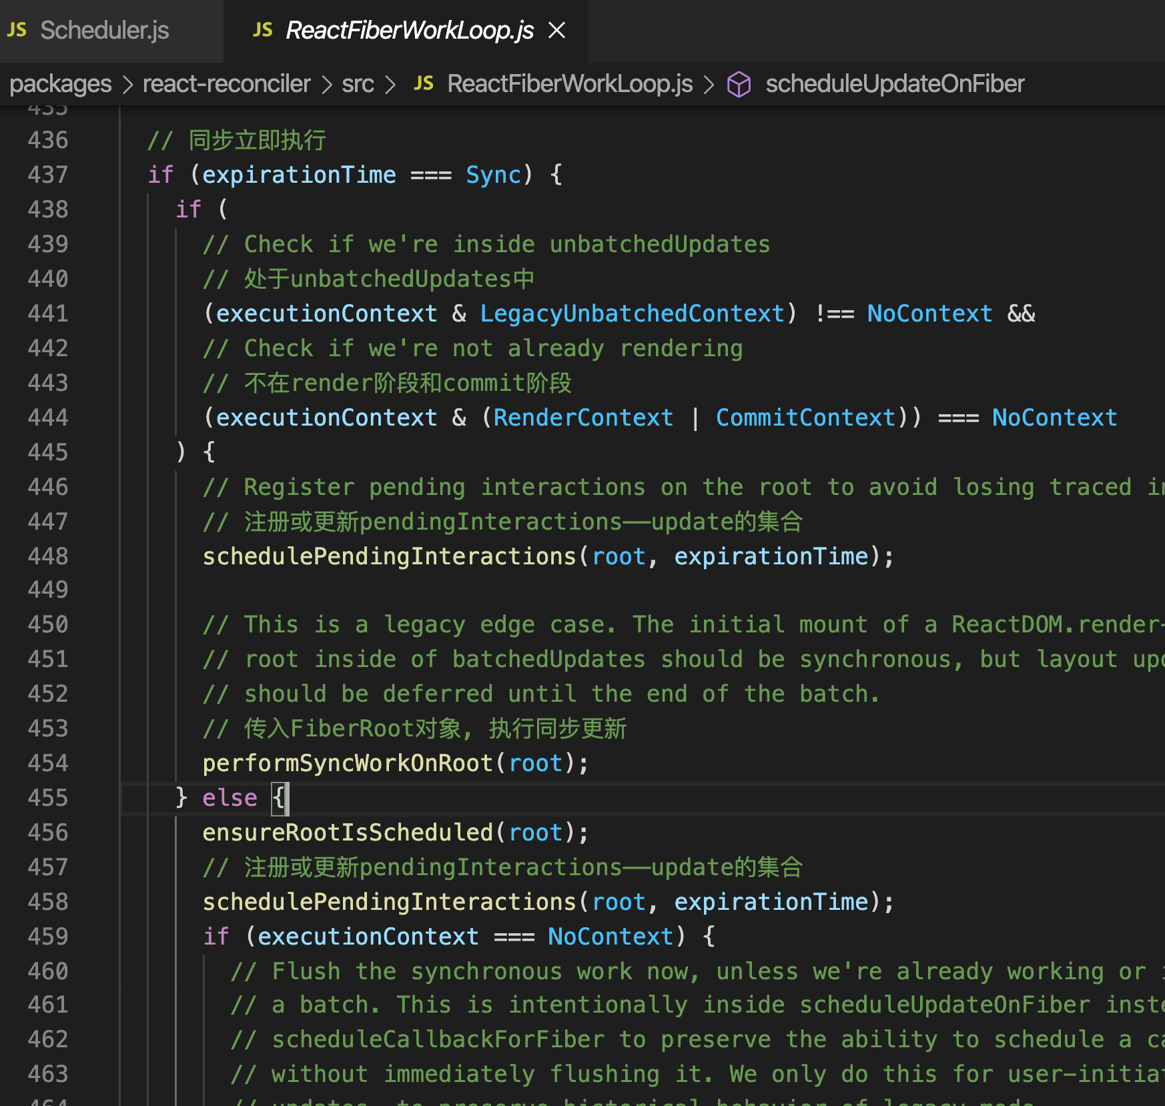Open the react-reconciler breadcrumb
This screenshot has width=1165, height=1106.
227,84
